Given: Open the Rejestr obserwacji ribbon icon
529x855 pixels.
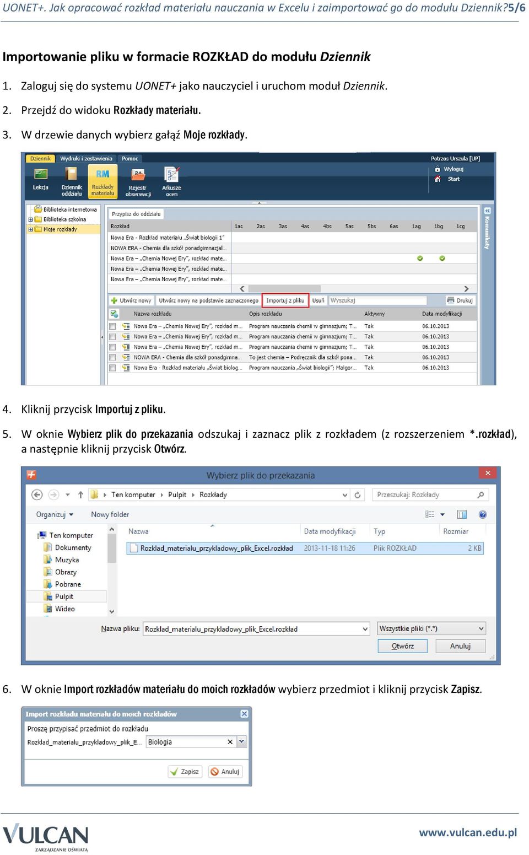Looking at the screenshot, I should pos(138,182).
